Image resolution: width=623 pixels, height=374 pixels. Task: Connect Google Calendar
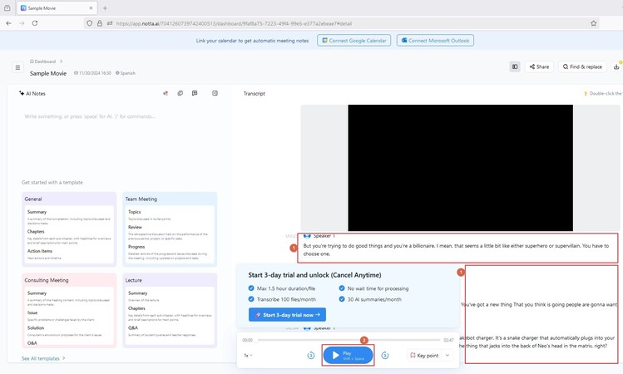click(x=354, y=41)
